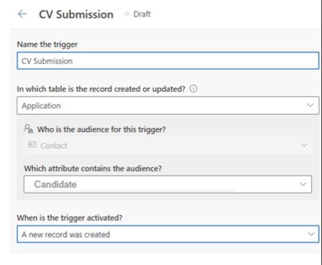Screen dimensions: 322x265
Task: Click the 'Name the trigger' label
Action: click(47, 44)
